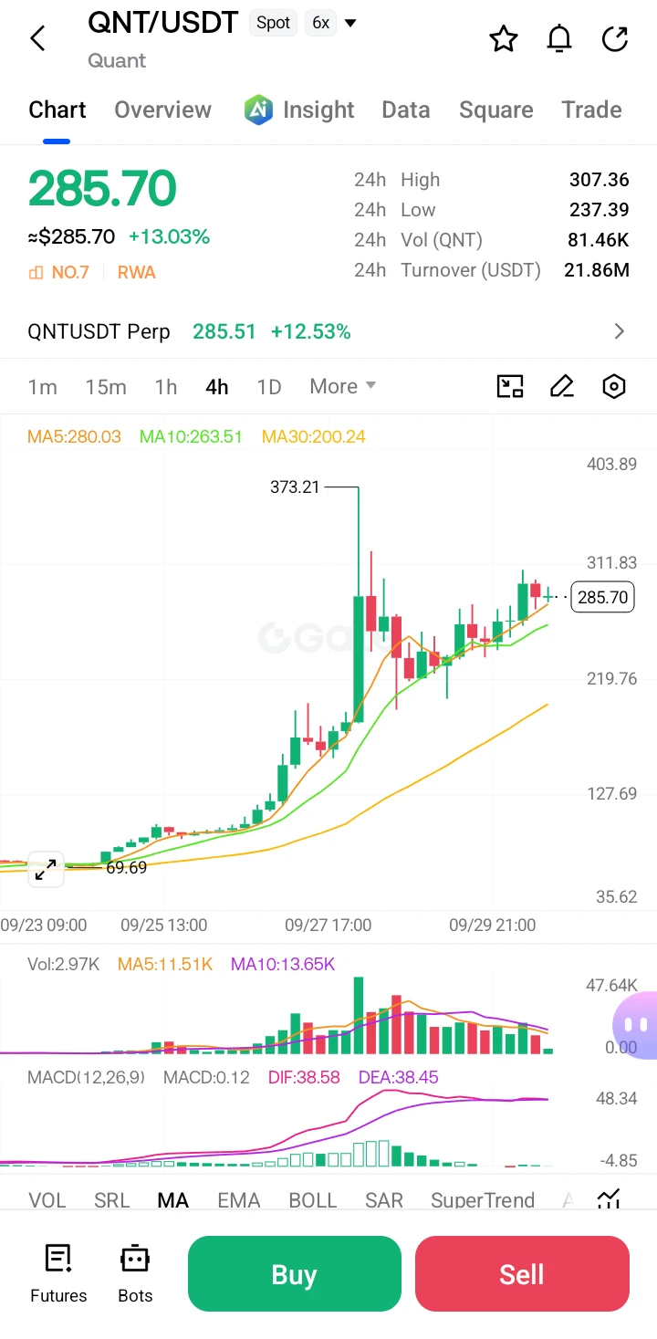Open the Trade tab
Screen dimensions: 657x1339
coord(591,110)
